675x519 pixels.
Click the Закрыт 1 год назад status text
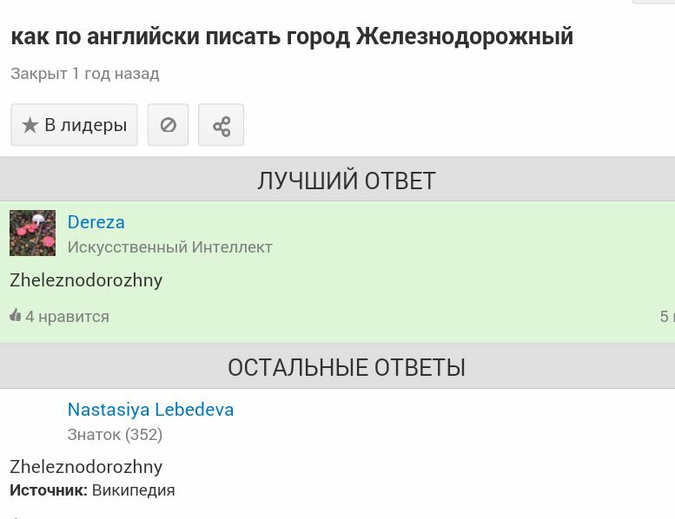[x=85, y=74]
